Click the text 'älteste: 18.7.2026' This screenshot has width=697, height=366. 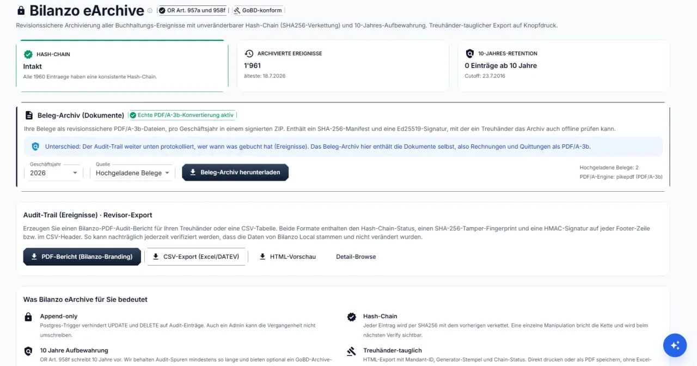click(265, 76)
